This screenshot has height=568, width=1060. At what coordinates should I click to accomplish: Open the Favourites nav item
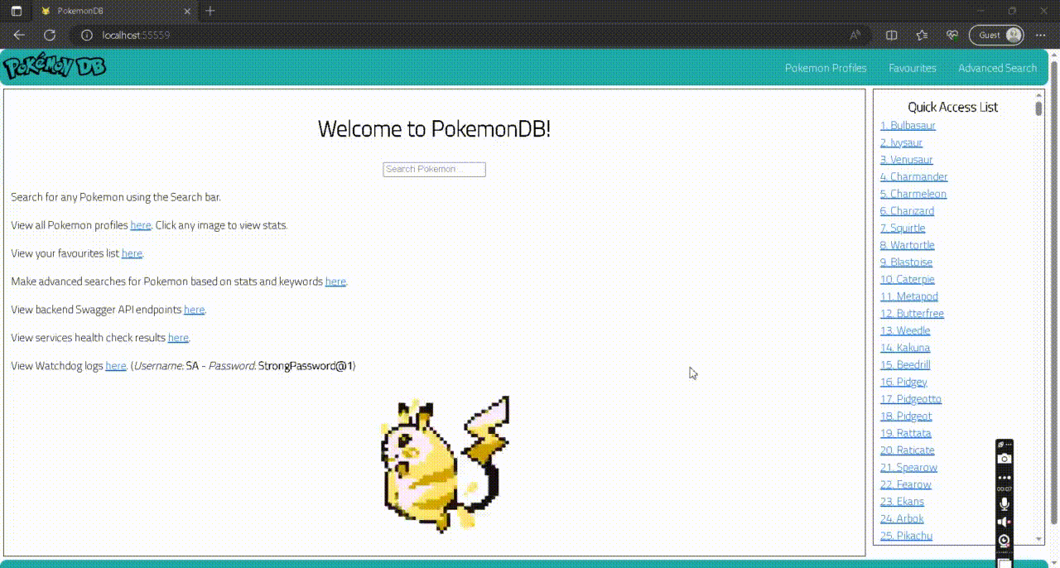click(x=912, y=68)
